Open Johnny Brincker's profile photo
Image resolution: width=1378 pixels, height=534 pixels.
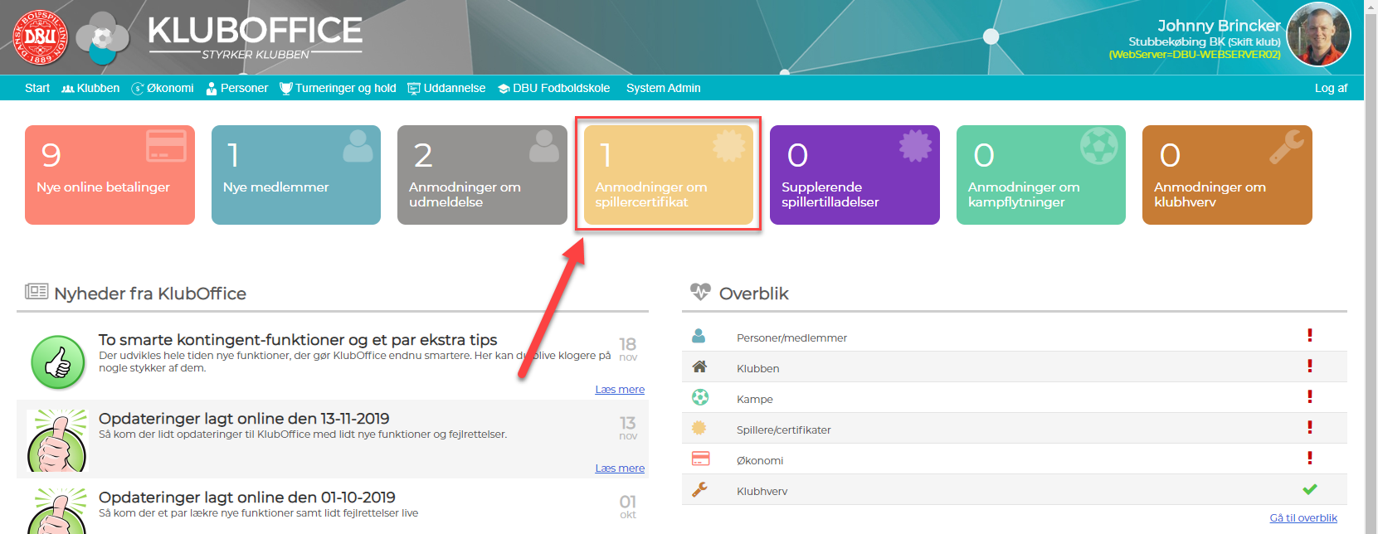[1318, 35]
